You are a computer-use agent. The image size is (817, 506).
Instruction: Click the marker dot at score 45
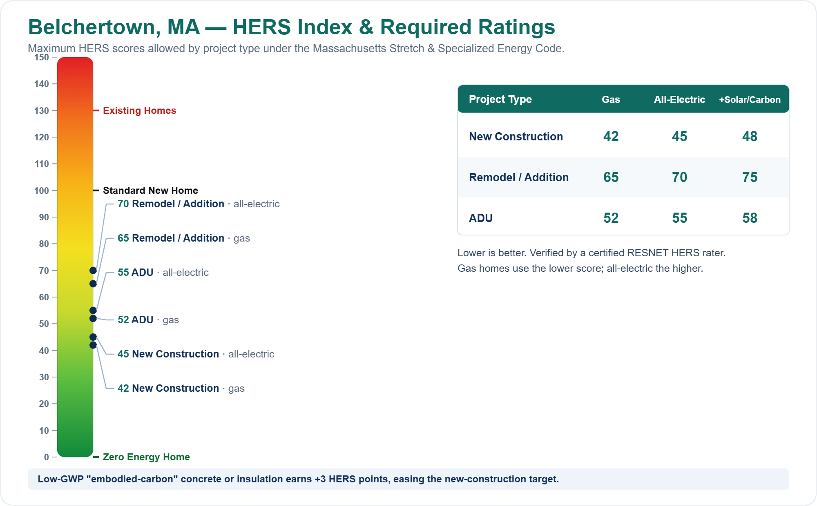tap(93, 337)
